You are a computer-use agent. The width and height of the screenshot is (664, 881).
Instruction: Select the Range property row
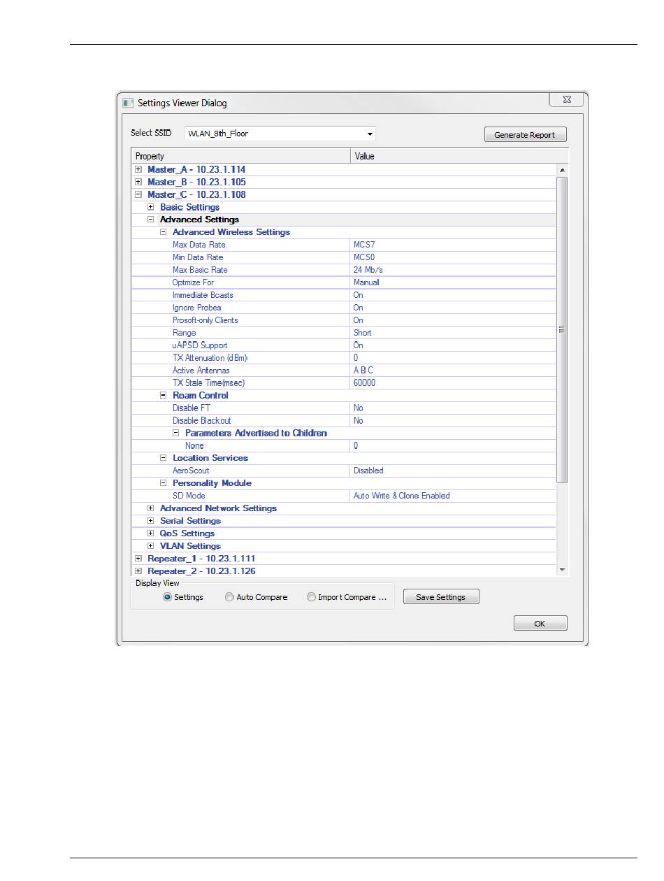tap(344, 333)
